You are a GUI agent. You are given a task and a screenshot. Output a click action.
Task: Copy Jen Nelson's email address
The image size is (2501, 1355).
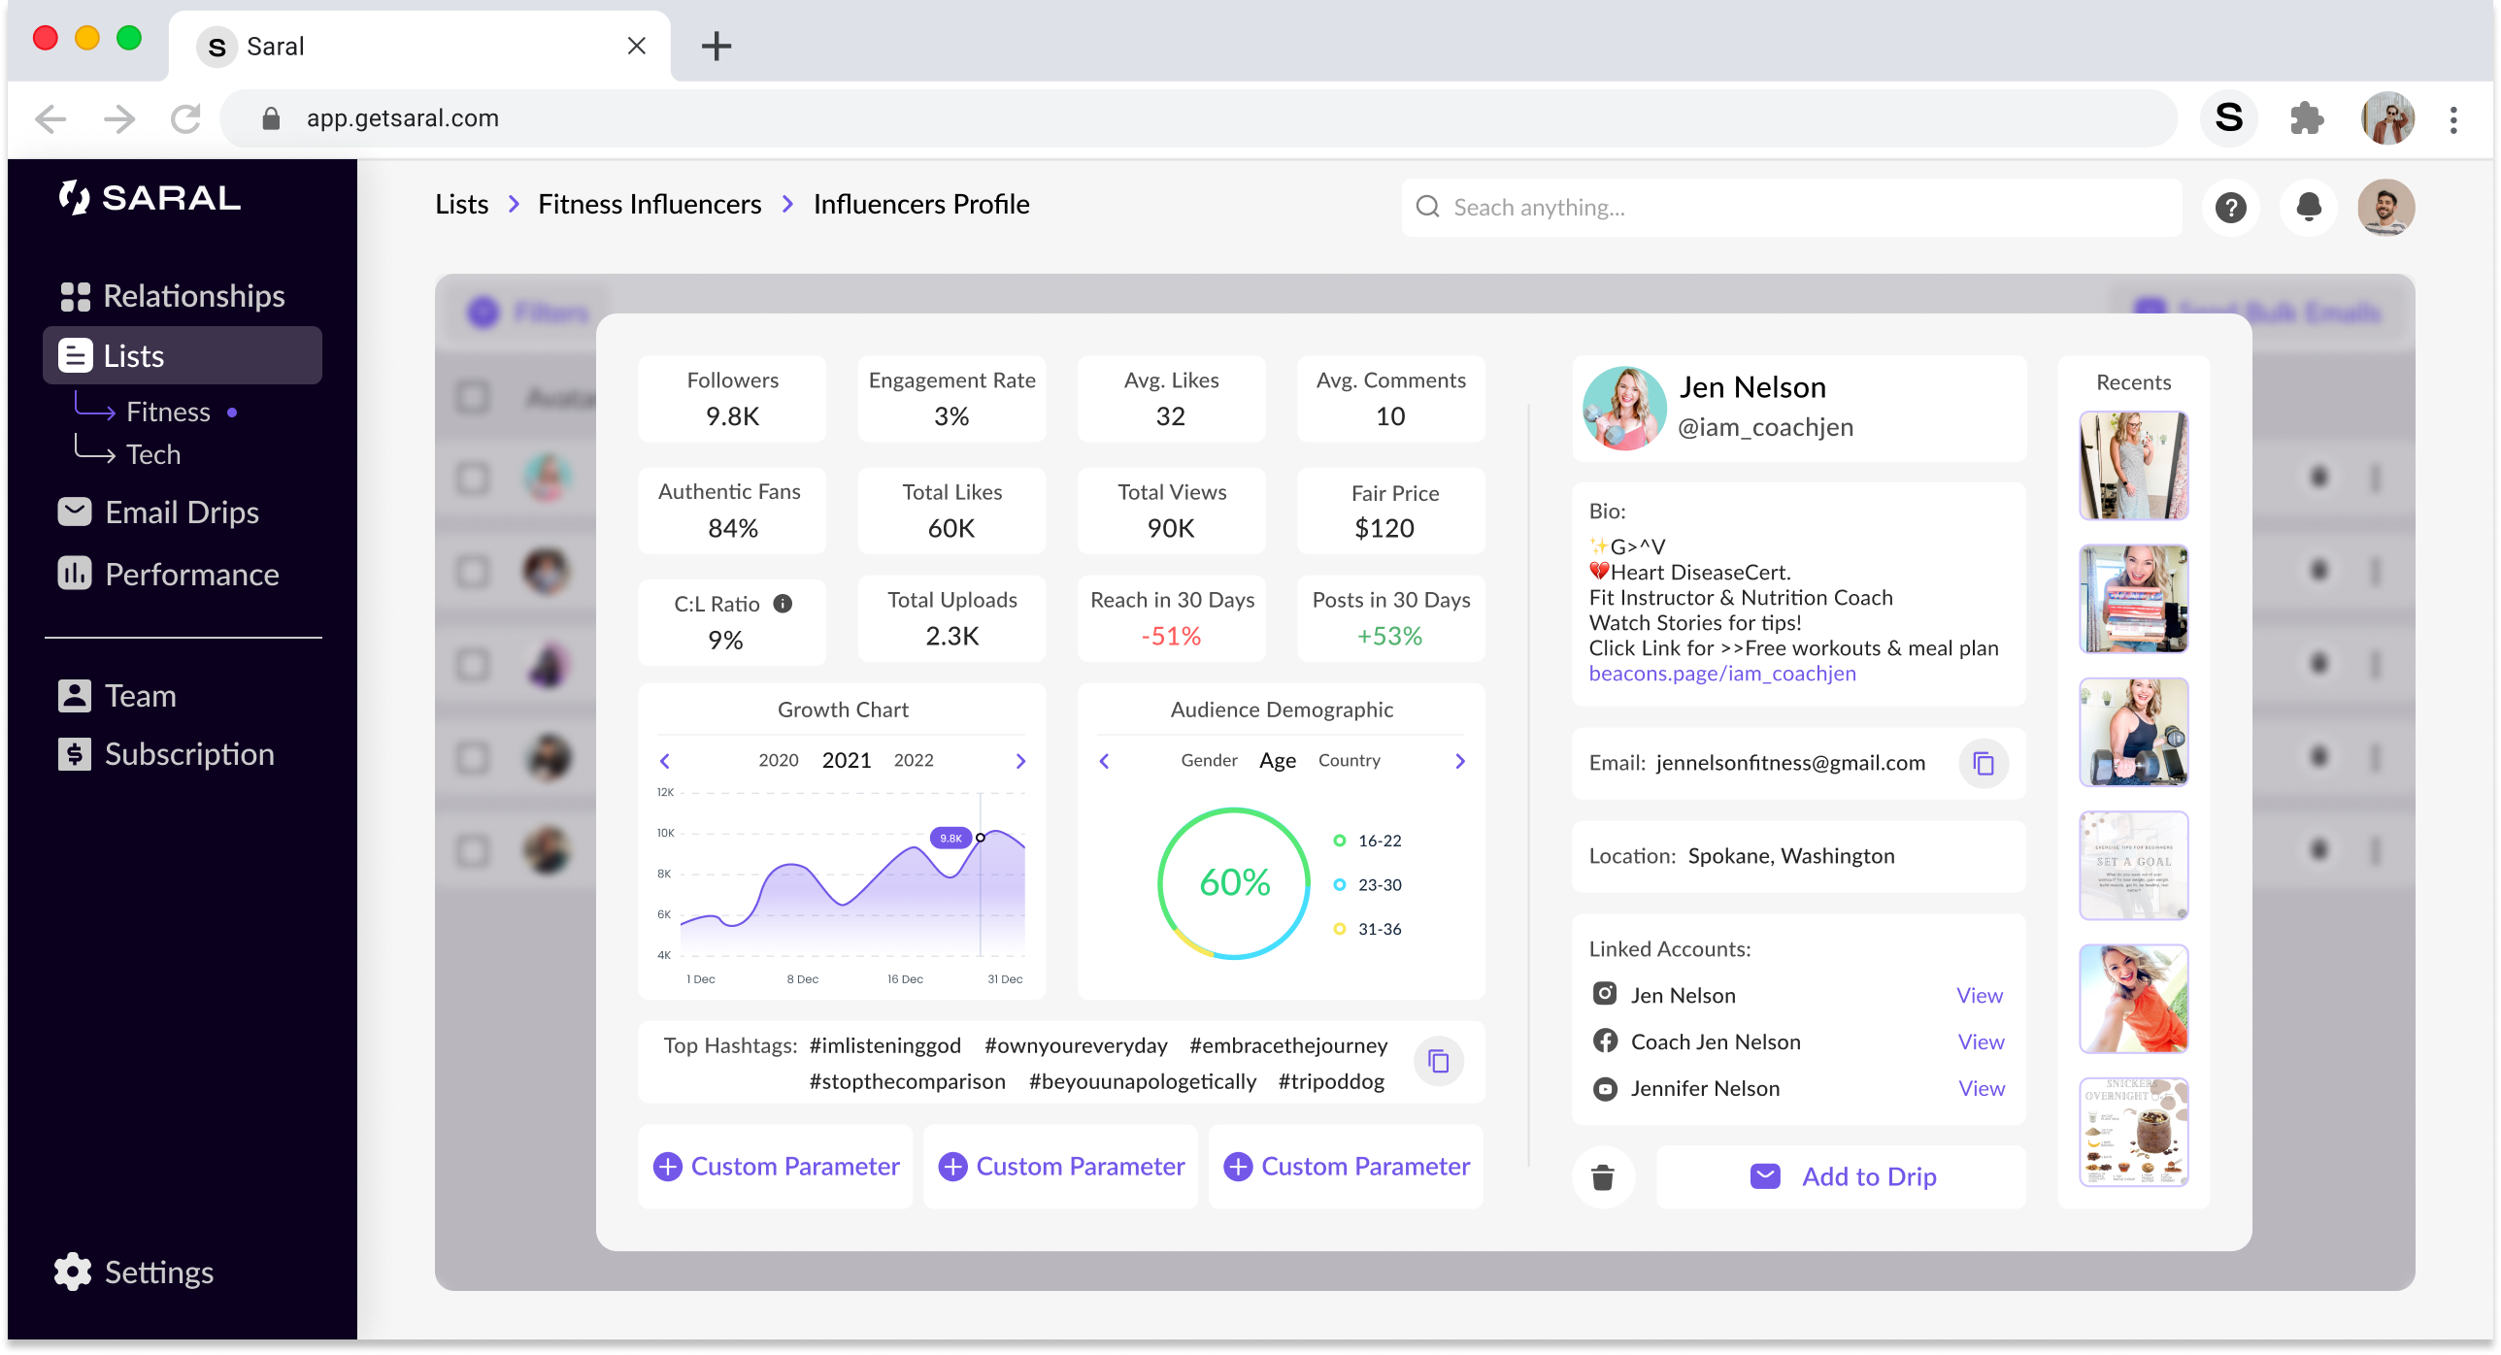pos(1984,764)
